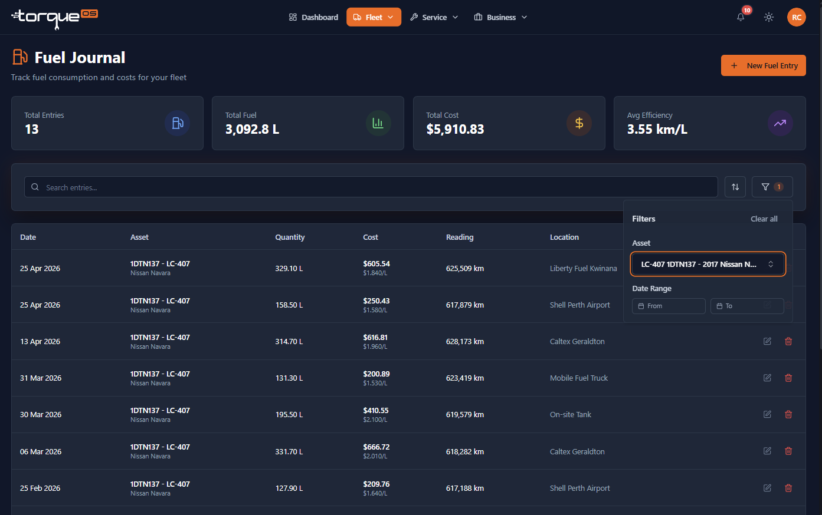Expand the Service menu
The width and height of the screenshot is (822, 515).
(x=434, y=17)
